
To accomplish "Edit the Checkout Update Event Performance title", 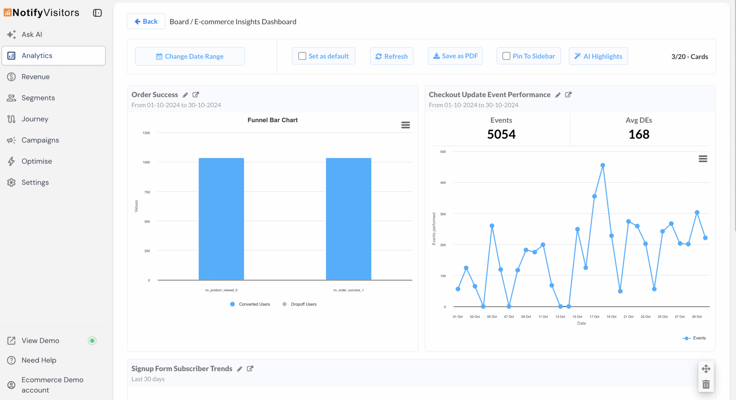I will [558, 95].
